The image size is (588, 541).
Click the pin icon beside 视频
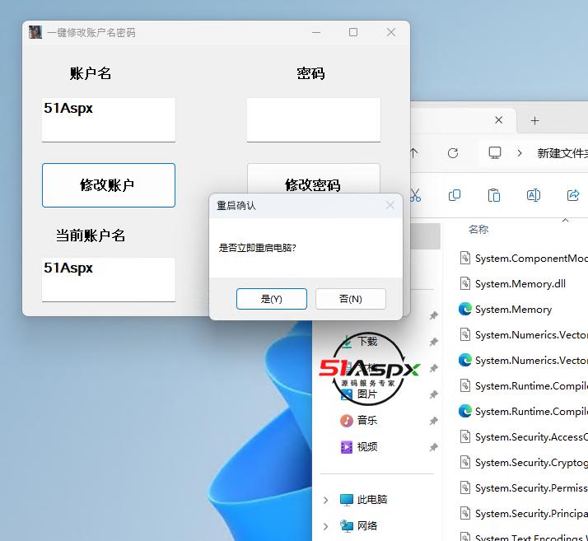pos(433,447)
